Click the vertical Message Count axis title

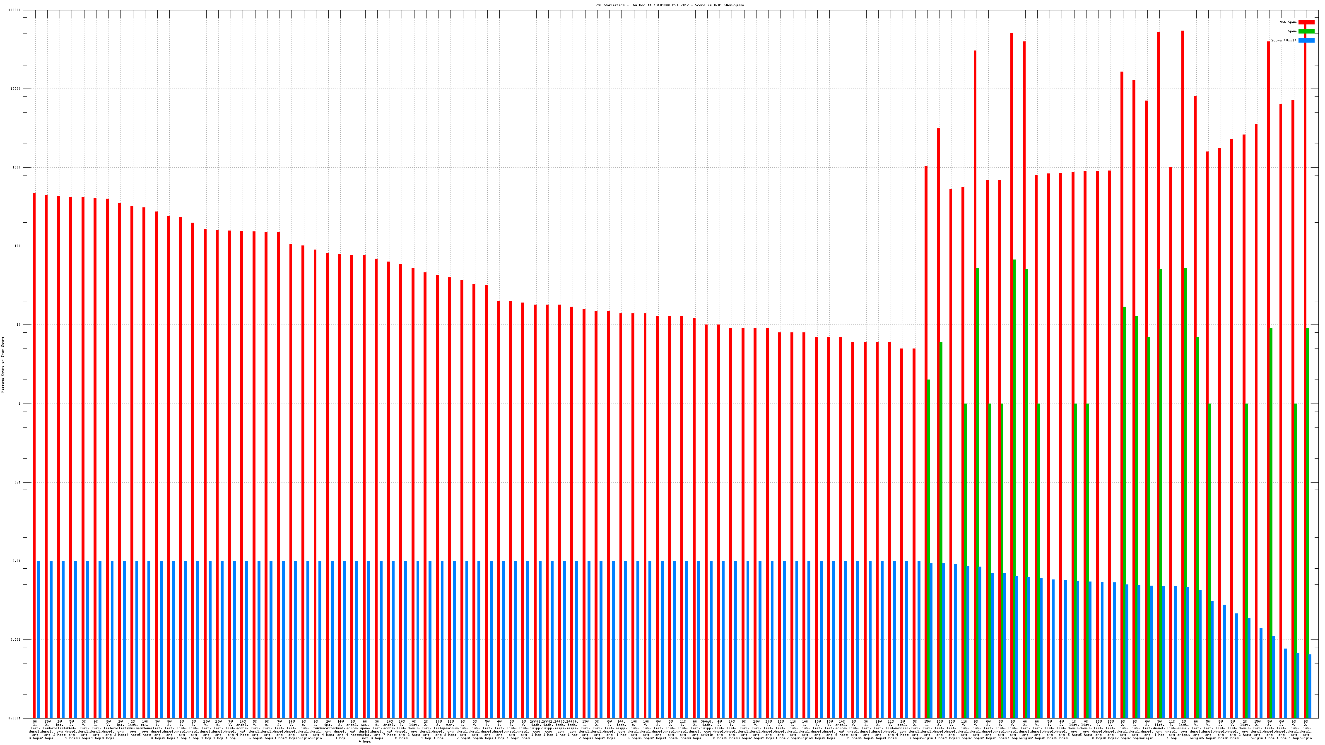click(x=2, y=365)
